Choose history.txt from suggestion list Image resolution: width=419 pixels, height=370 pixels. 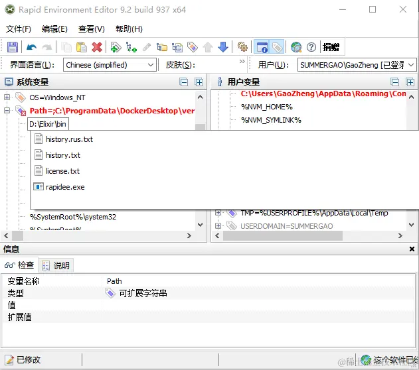(63, 155)
